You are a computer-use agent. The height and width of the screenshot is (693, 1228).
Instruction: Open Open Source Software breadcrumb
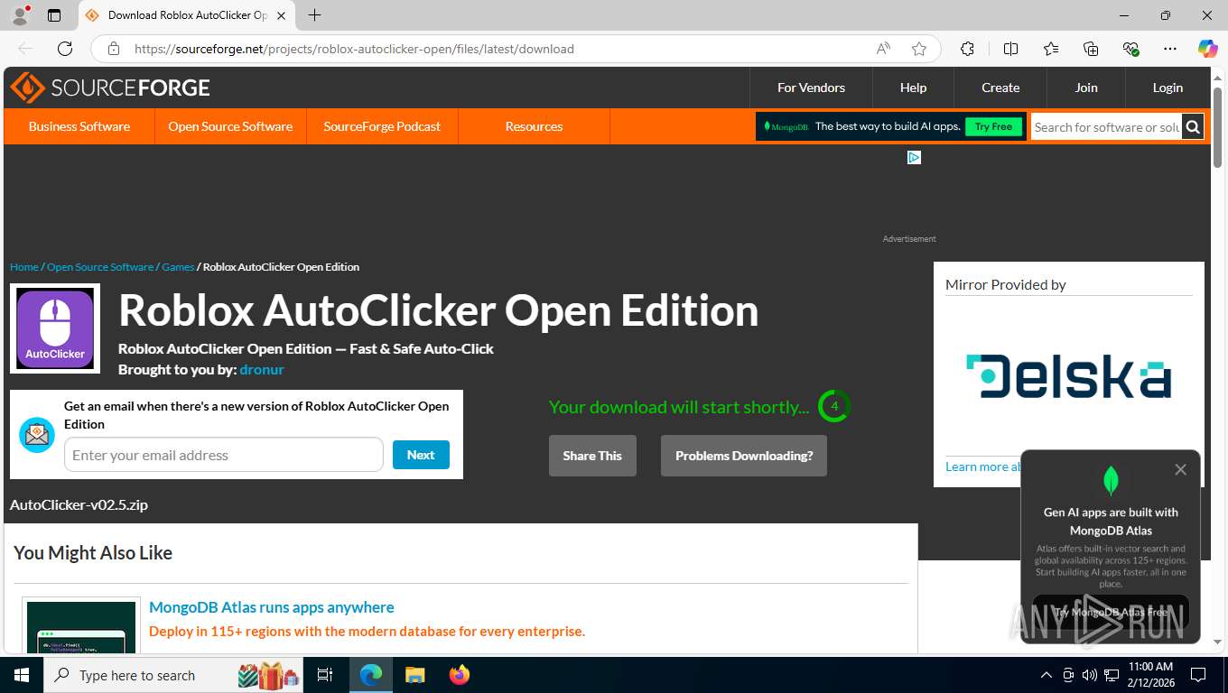[x=100, y=267]
